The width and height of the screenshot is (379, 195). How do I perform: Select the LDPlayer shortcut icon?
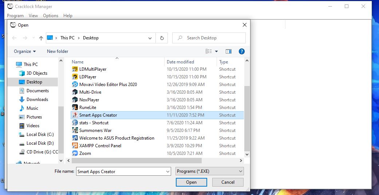click(75, 77)
